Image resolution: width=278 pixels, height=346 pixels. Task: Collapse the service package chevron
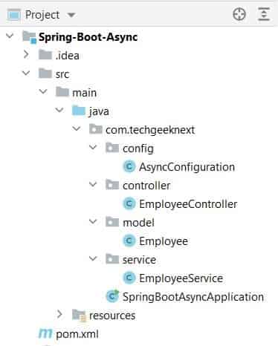(x=93, y=258)
